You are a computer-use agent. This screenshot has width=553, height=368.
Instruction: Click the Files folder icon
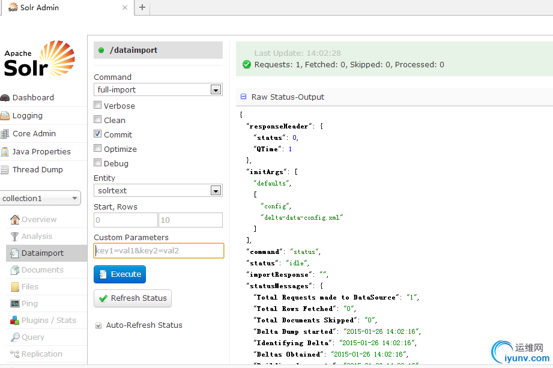[15, 287]
